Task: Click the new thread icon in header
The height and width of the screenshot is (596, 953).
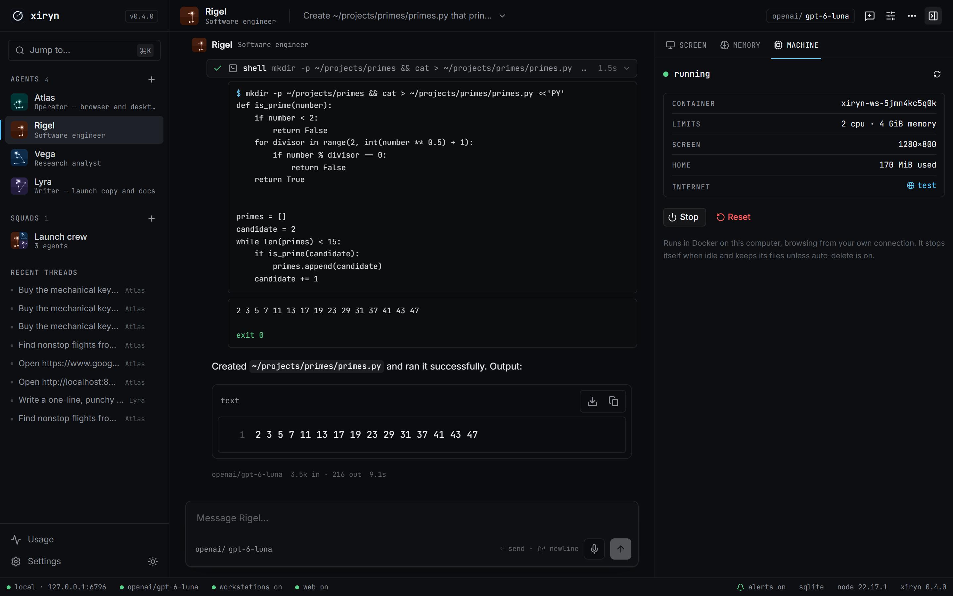Action: pyautogui.click(x=869, y=16)
